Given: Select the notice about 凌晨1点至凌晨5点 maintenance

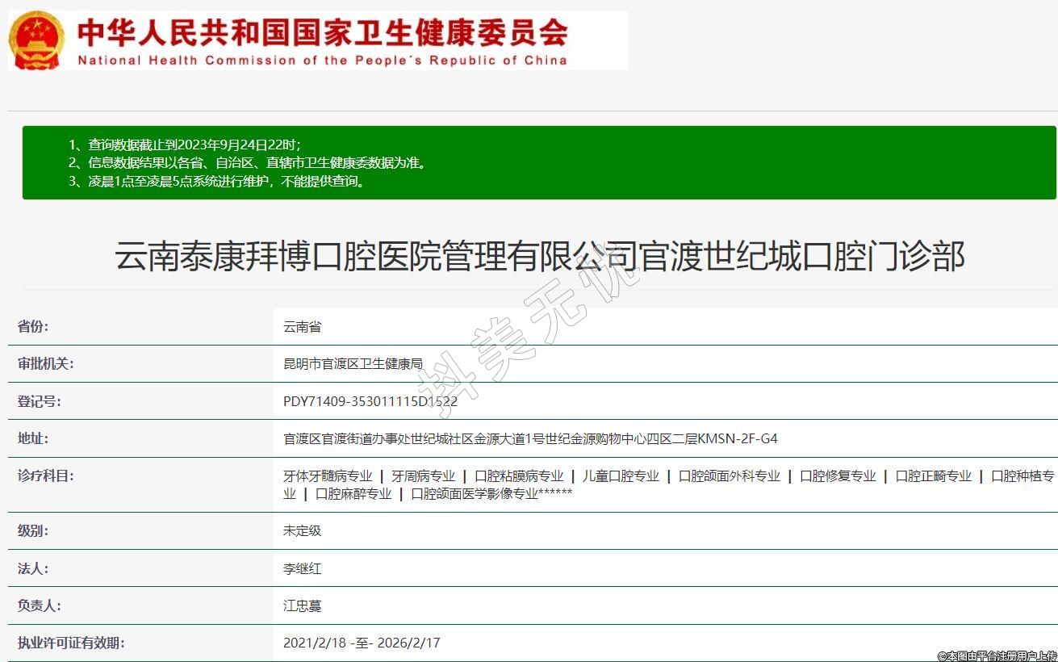Looking at the screenshot, I should 226,182.
